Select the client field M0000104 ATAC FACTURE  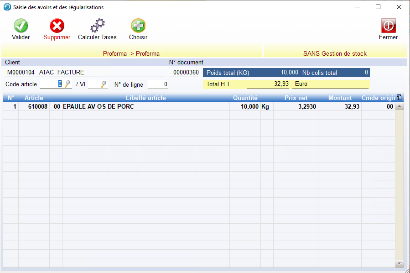[84, 72]
